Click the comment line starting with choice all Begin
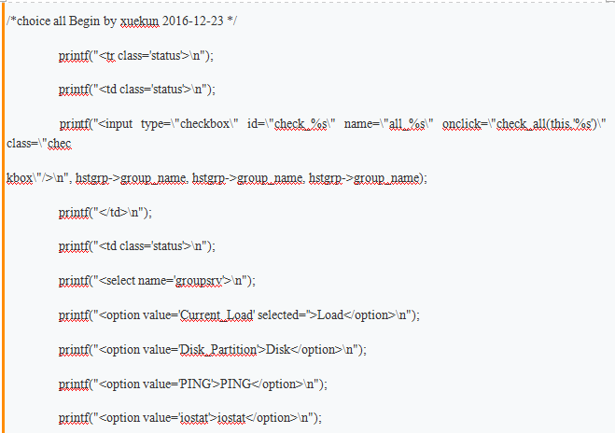The image size is (615, 433). coord(121,21)
